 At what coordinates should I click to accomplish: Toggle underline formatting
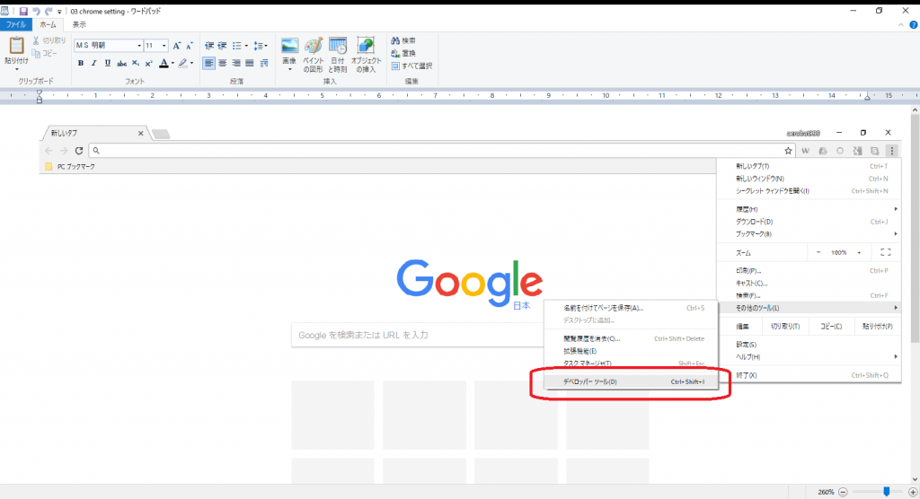[108, 63]
